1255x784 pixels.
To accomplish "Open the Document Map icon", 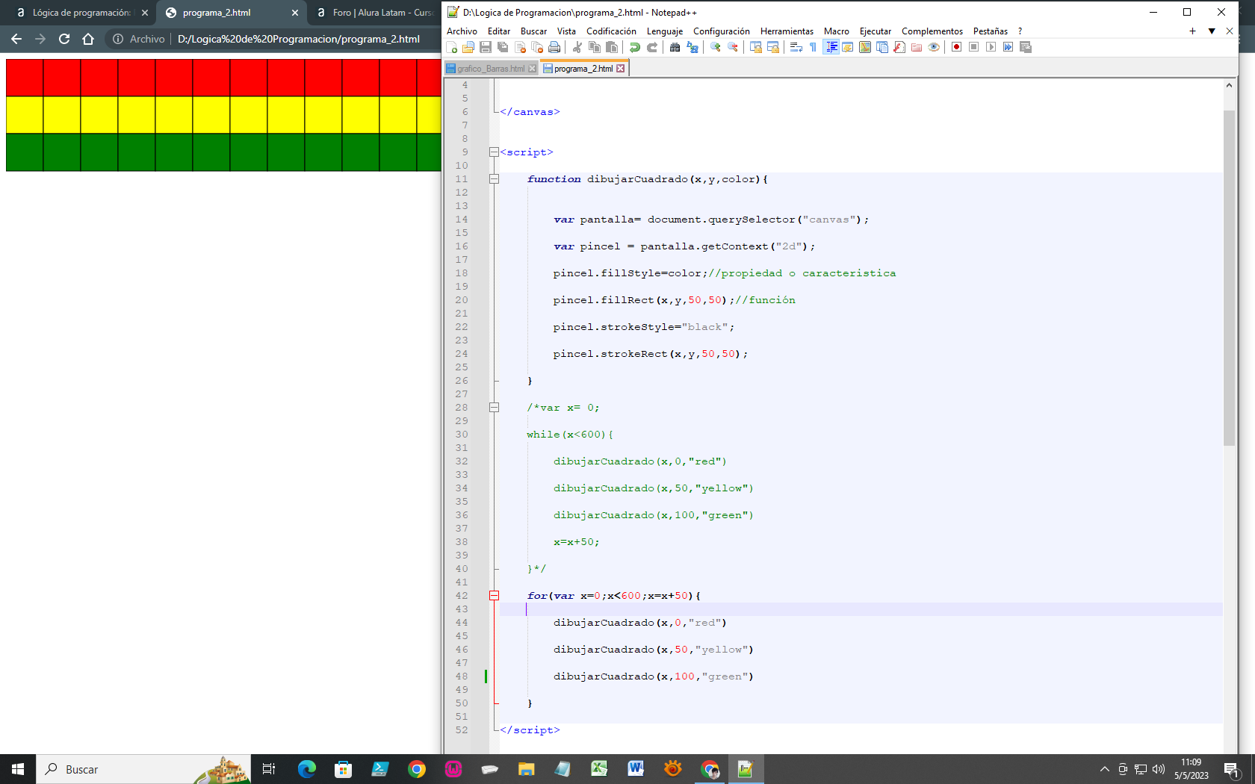I will 864,47.
